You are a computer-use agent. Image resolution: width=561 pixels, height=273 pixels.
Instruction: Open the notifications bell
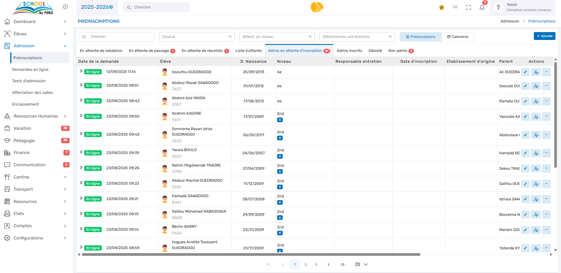(482, 7)
